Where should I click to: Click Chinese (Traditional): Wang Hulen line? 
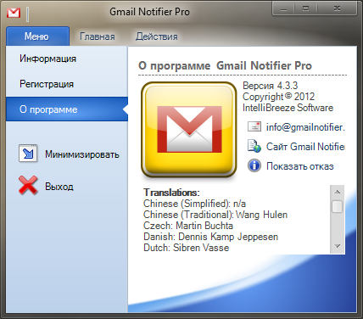click(215, 215)
